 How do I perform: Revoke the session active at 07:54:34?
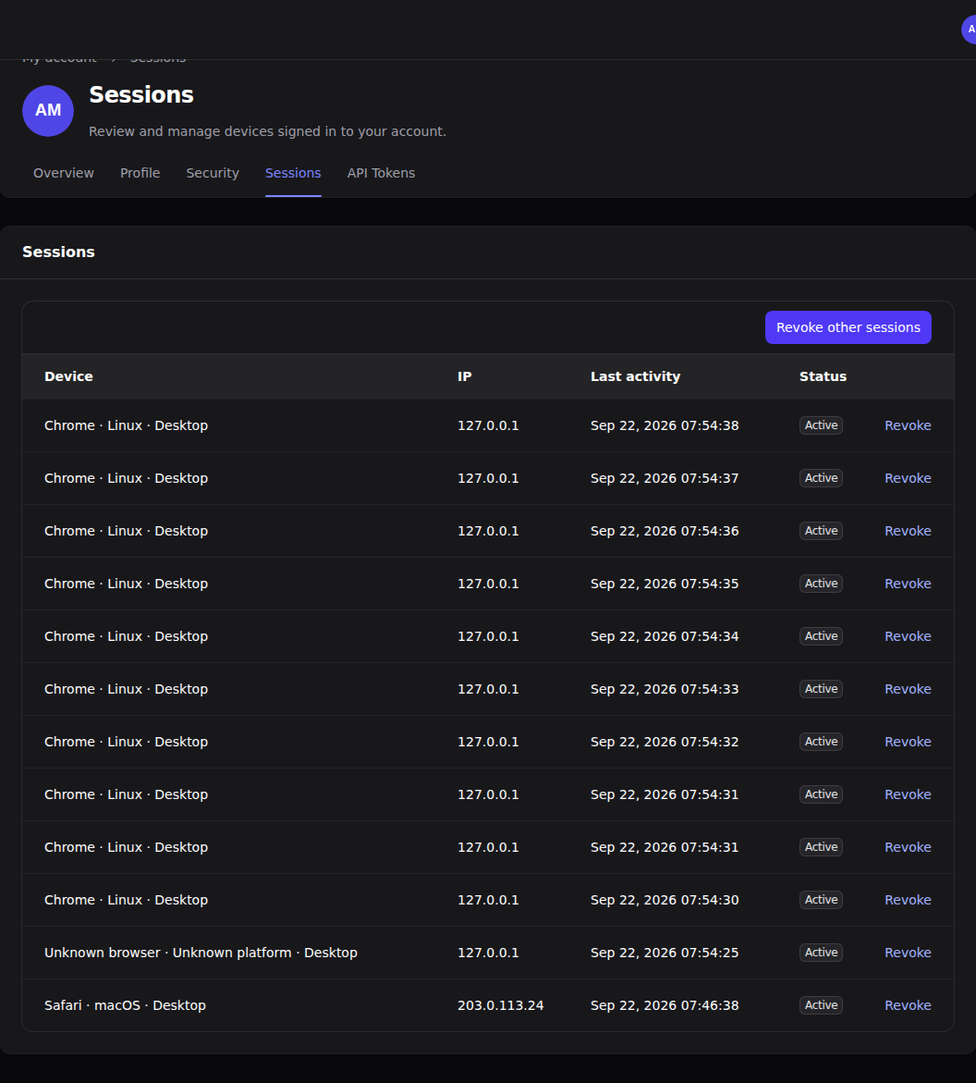tap(908, 636)
